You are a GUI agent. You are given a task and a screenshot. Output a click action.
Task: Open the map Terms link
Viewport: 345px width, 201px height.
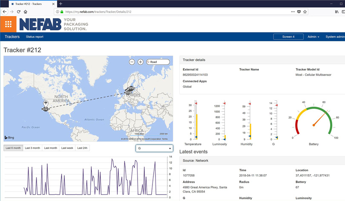(165, 139)
